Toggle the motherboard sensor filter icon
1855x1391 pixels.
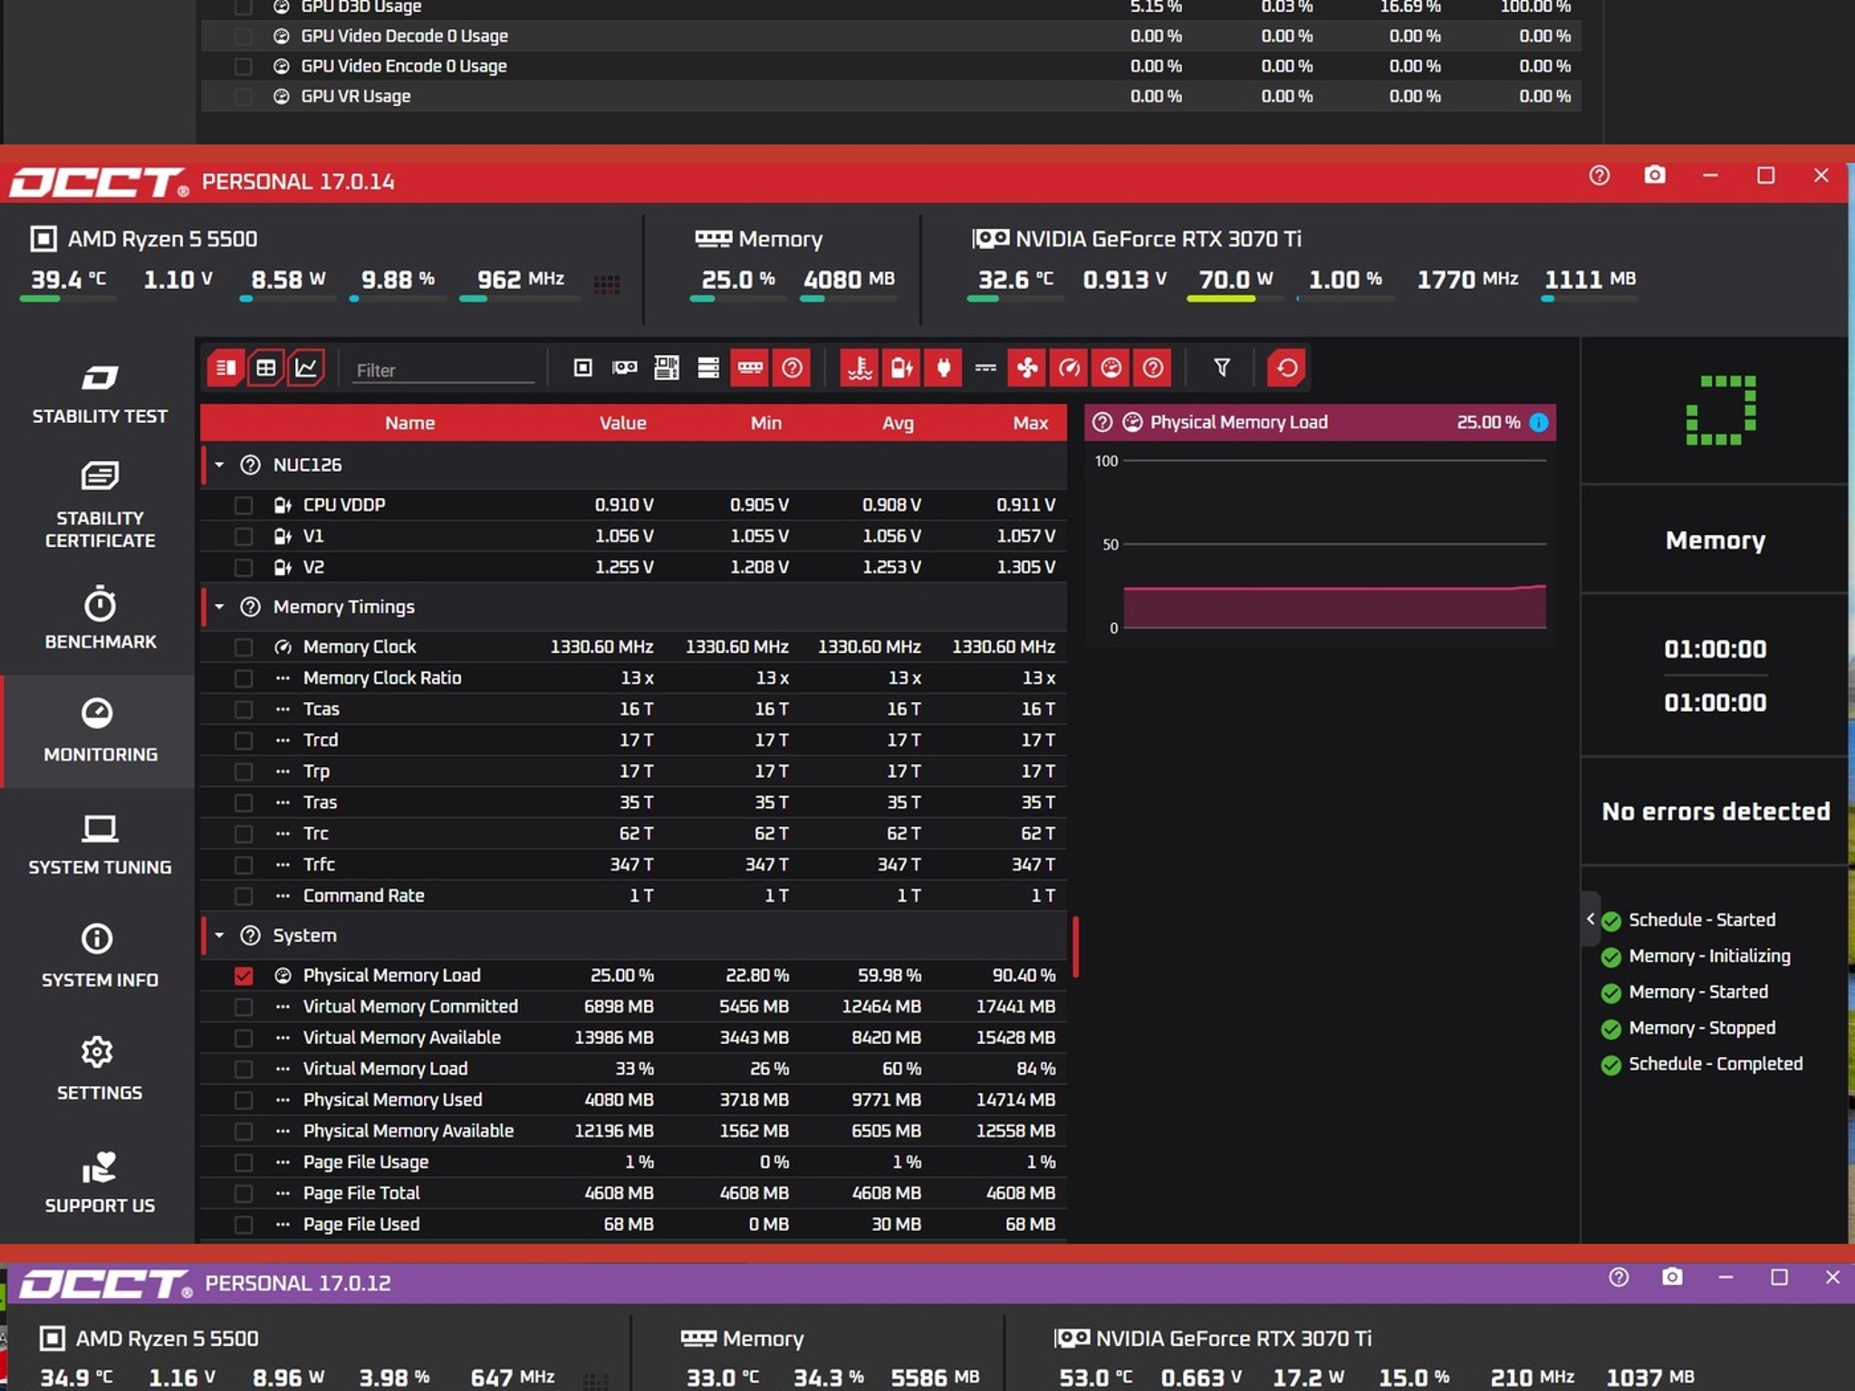pyautogui.click(x=667, y=368)
